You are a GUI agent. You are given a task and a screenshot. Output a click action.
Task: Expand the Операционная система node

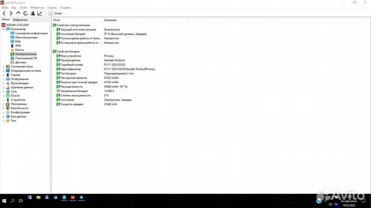[3, 71]
